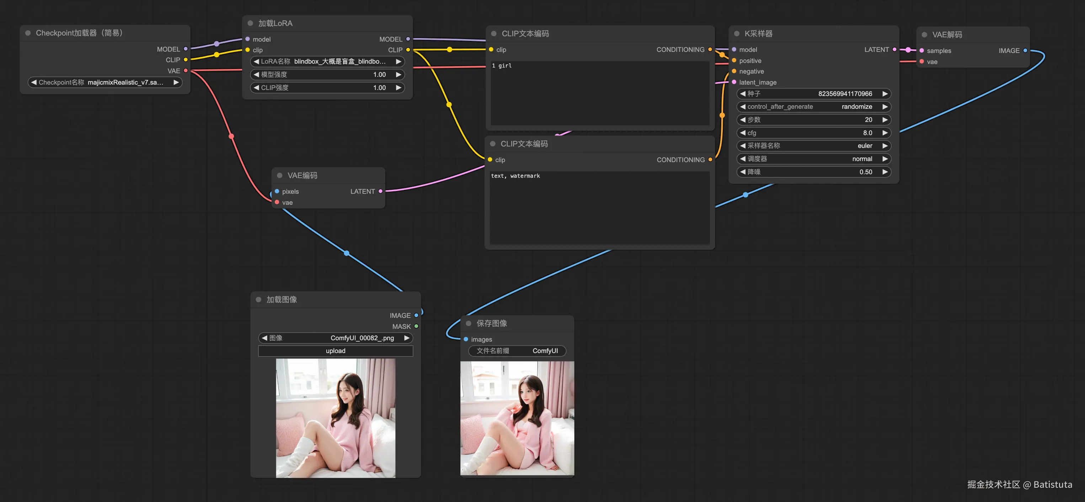The width and height of the screenshot is (1085, 502).
Task: Collapse the VAE编码 node
Action: (279, 175)
